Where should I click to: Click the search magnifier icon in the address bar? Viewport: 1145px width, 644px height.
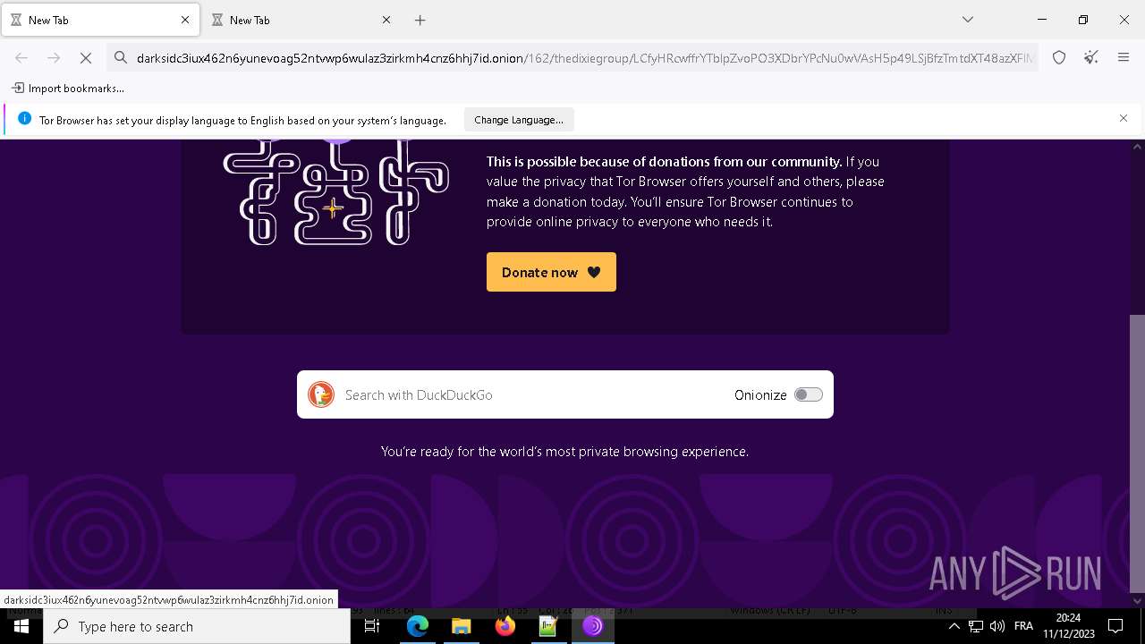pos(121,58)
